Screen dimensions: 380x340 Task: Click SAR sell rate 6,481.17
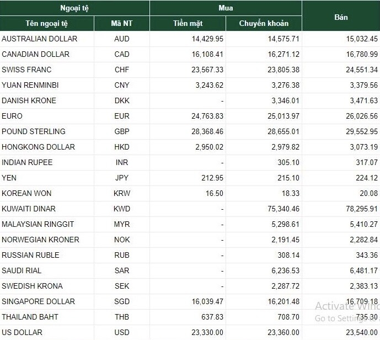[364, 271]
